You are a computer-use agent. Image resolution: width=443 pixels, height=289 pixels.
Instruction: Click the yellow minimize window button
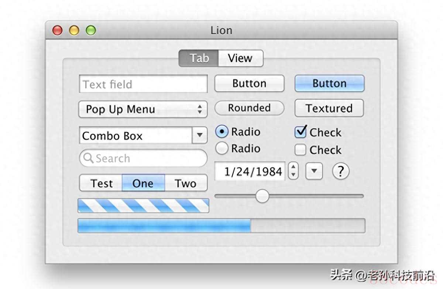[x=74, y=30]
